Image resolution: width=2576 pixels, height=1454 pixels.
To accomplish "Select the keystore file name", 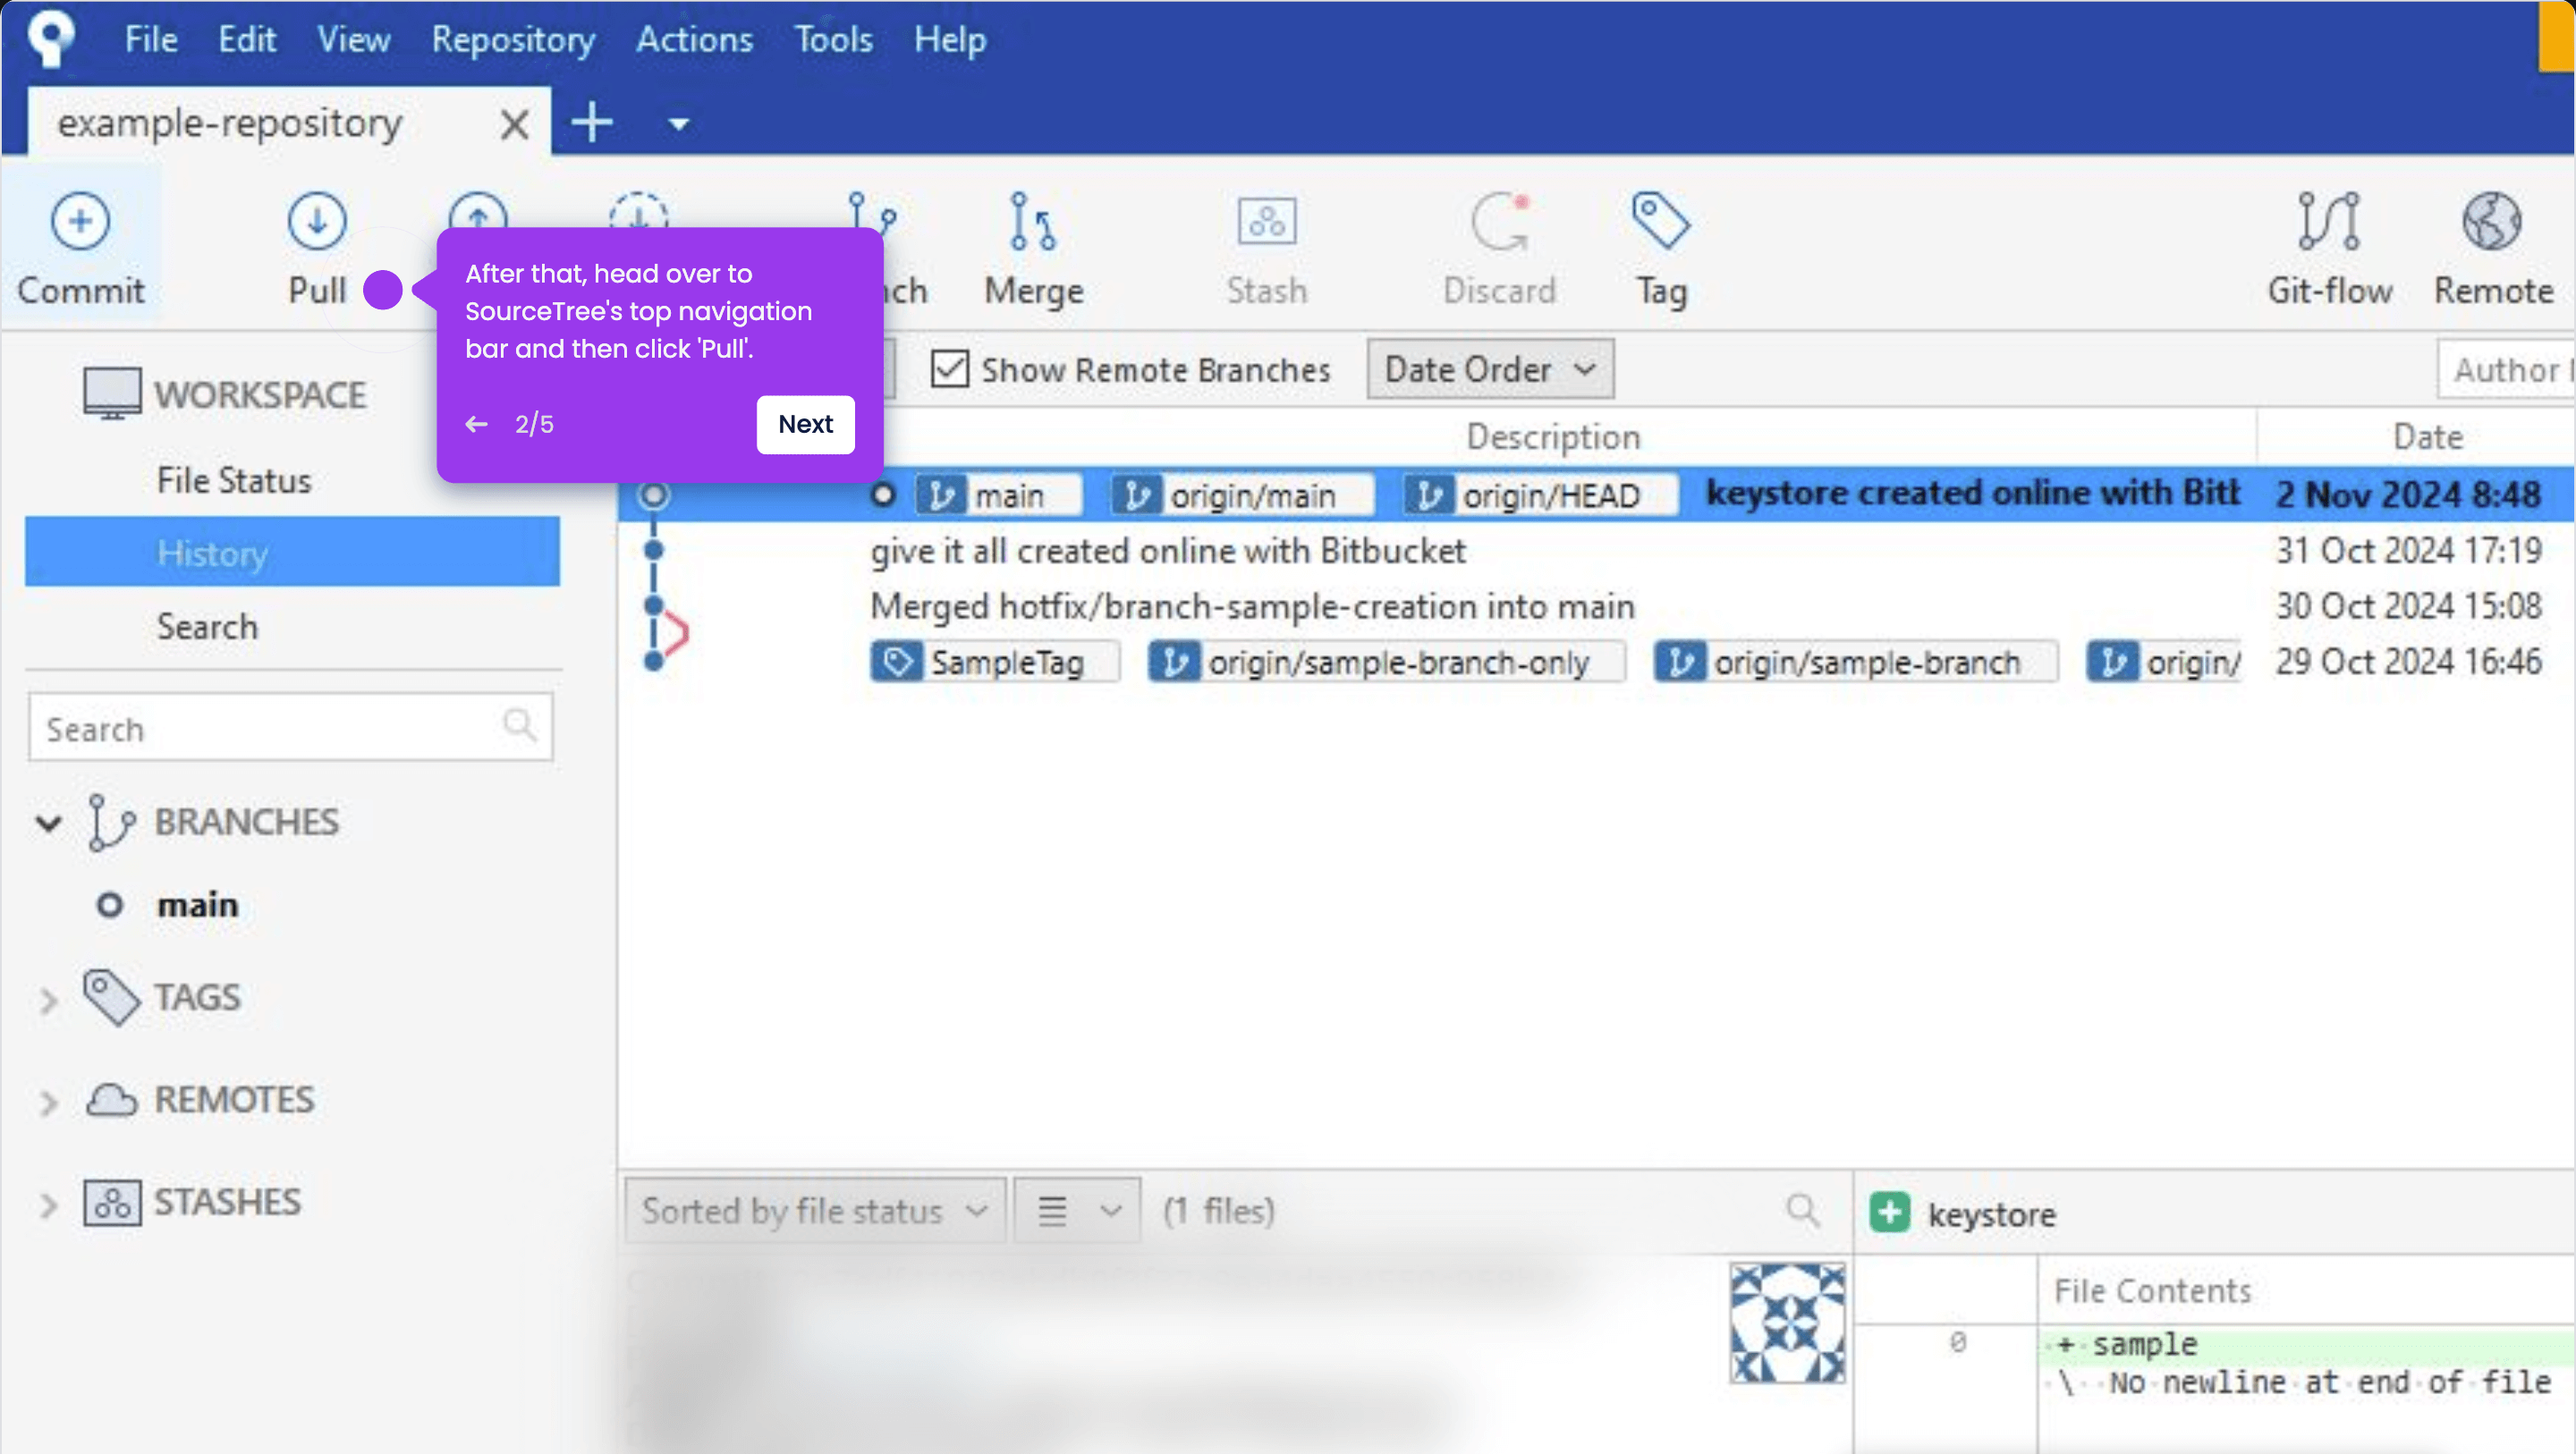I will [x=1991, y=1214].
